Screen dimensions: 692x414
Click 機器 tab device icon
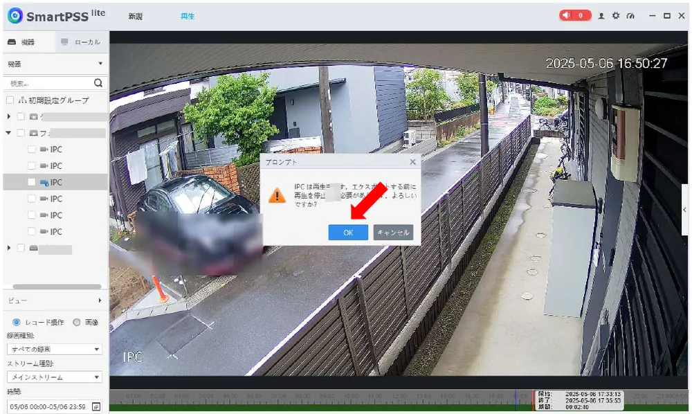coord(12,42)
